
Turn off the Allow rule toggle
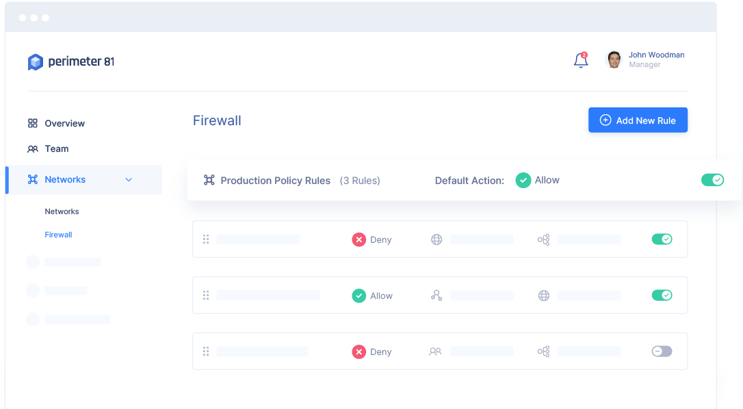[x=662, y=295]
